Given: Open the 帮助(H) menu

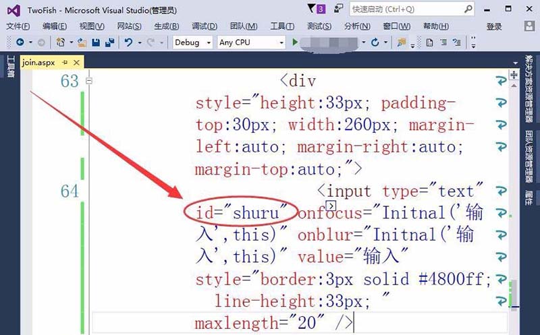Looking at the screenshot, I should coord(436,26).
